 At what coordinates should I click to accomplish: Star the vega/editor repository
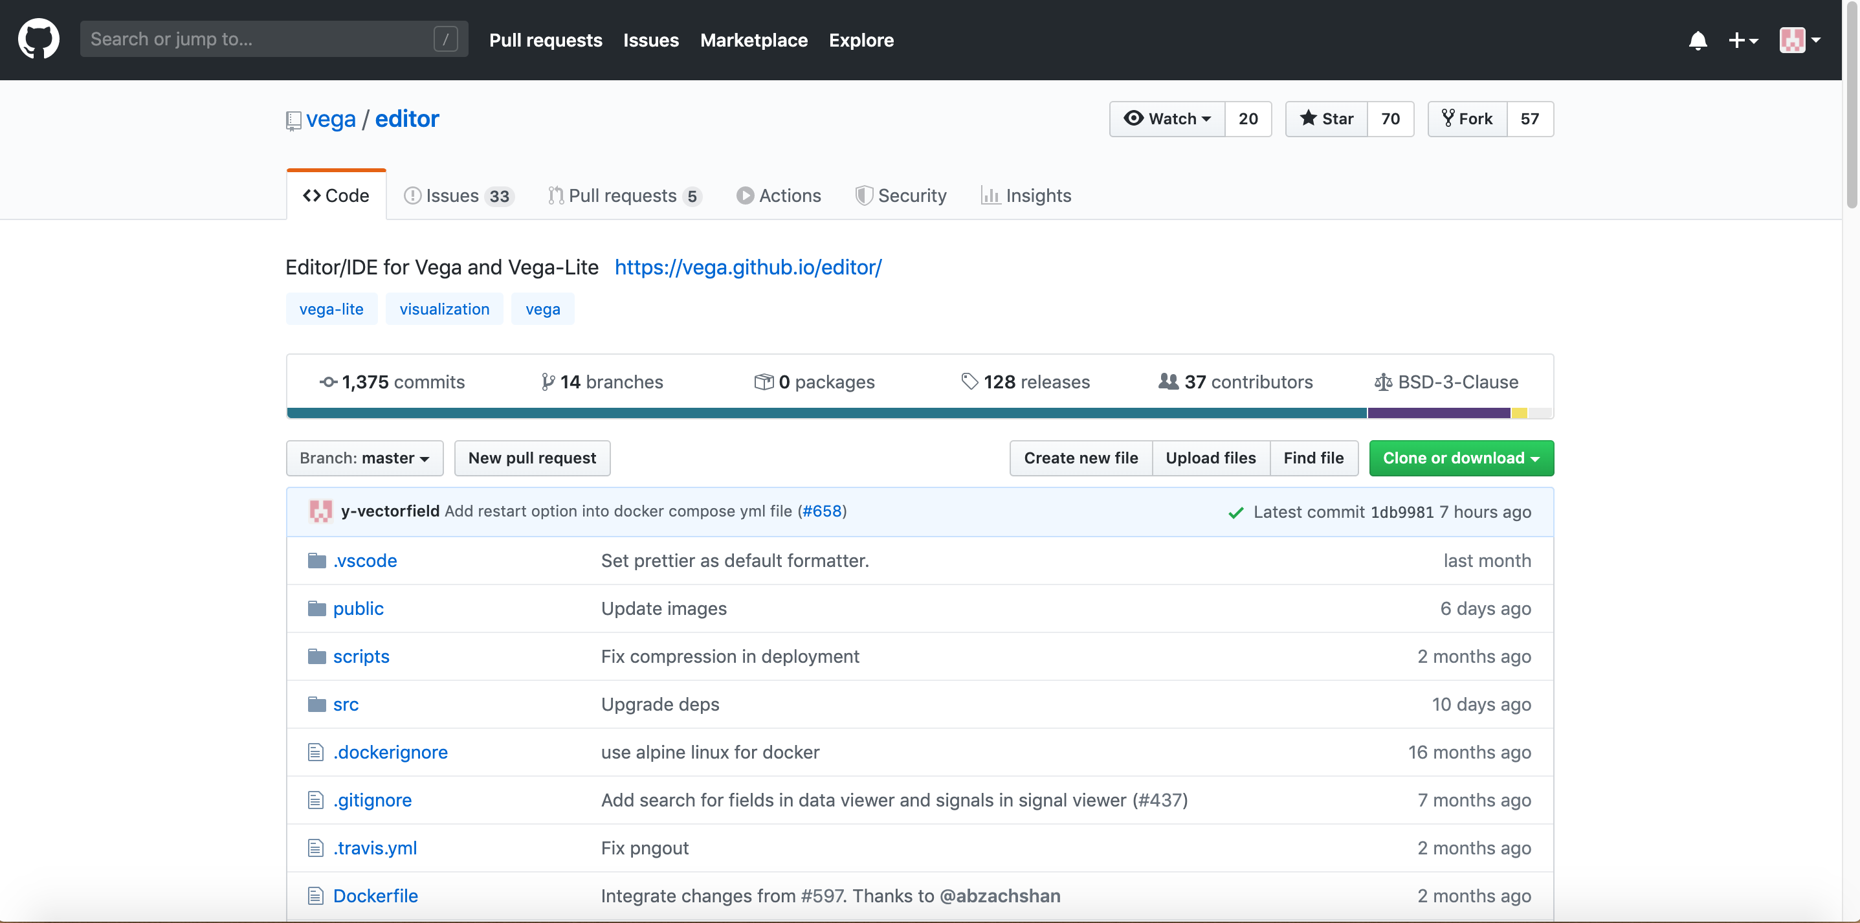pos(1327,118)
